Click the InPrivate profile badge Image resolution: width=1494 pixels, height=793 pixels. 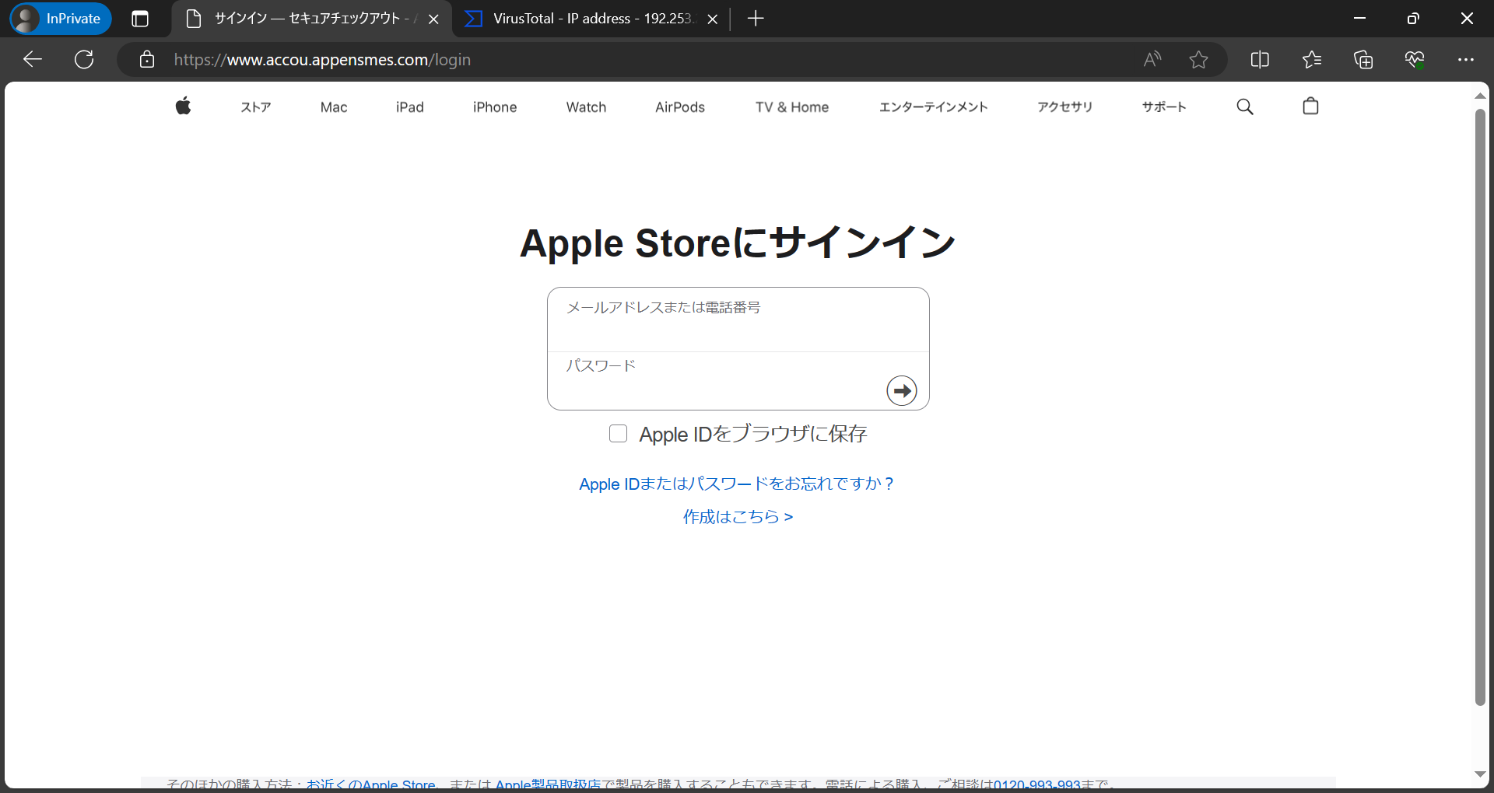(x=61, y=19)
